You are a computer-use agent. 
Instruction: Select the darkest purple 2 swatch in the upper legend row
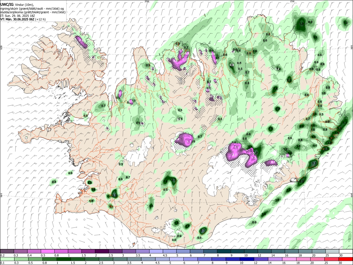pyautogui.click(x=102, y=251)
